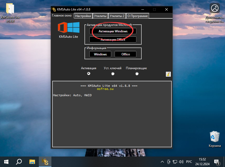Select the Планировщик radio button

tap(137, 74)
